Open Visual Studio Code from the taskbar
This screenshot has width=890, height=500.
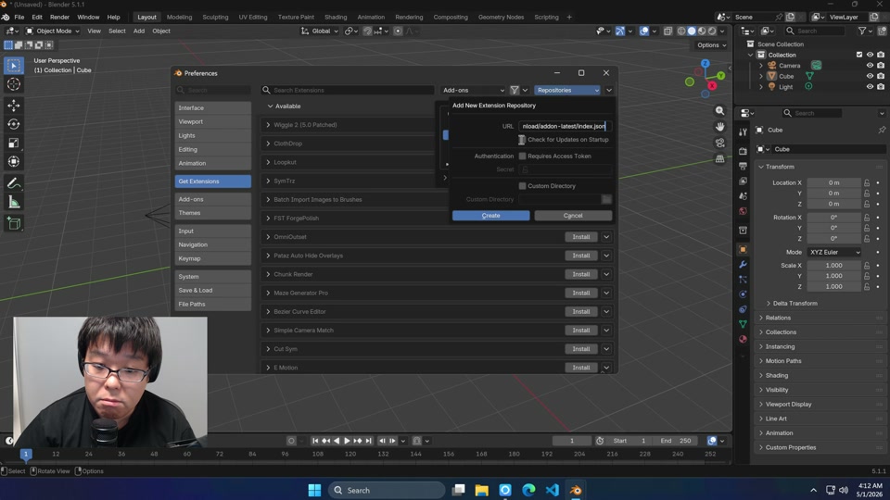pos(553,491)
